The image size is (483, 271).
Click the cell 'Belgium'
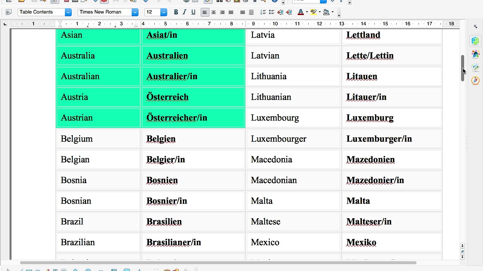(98, 139)
